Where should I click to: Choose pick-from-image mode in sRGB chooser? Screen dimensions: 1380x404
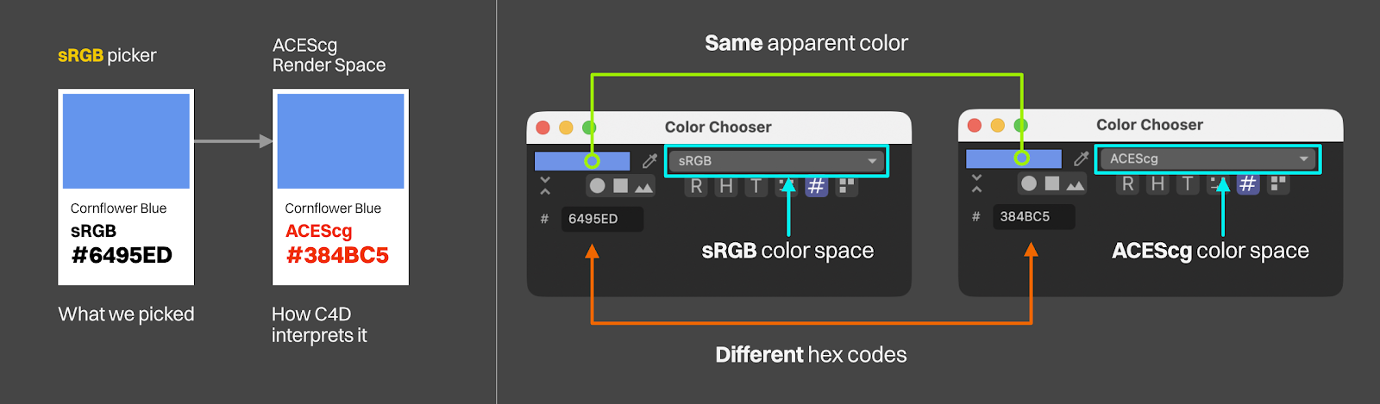643,186
